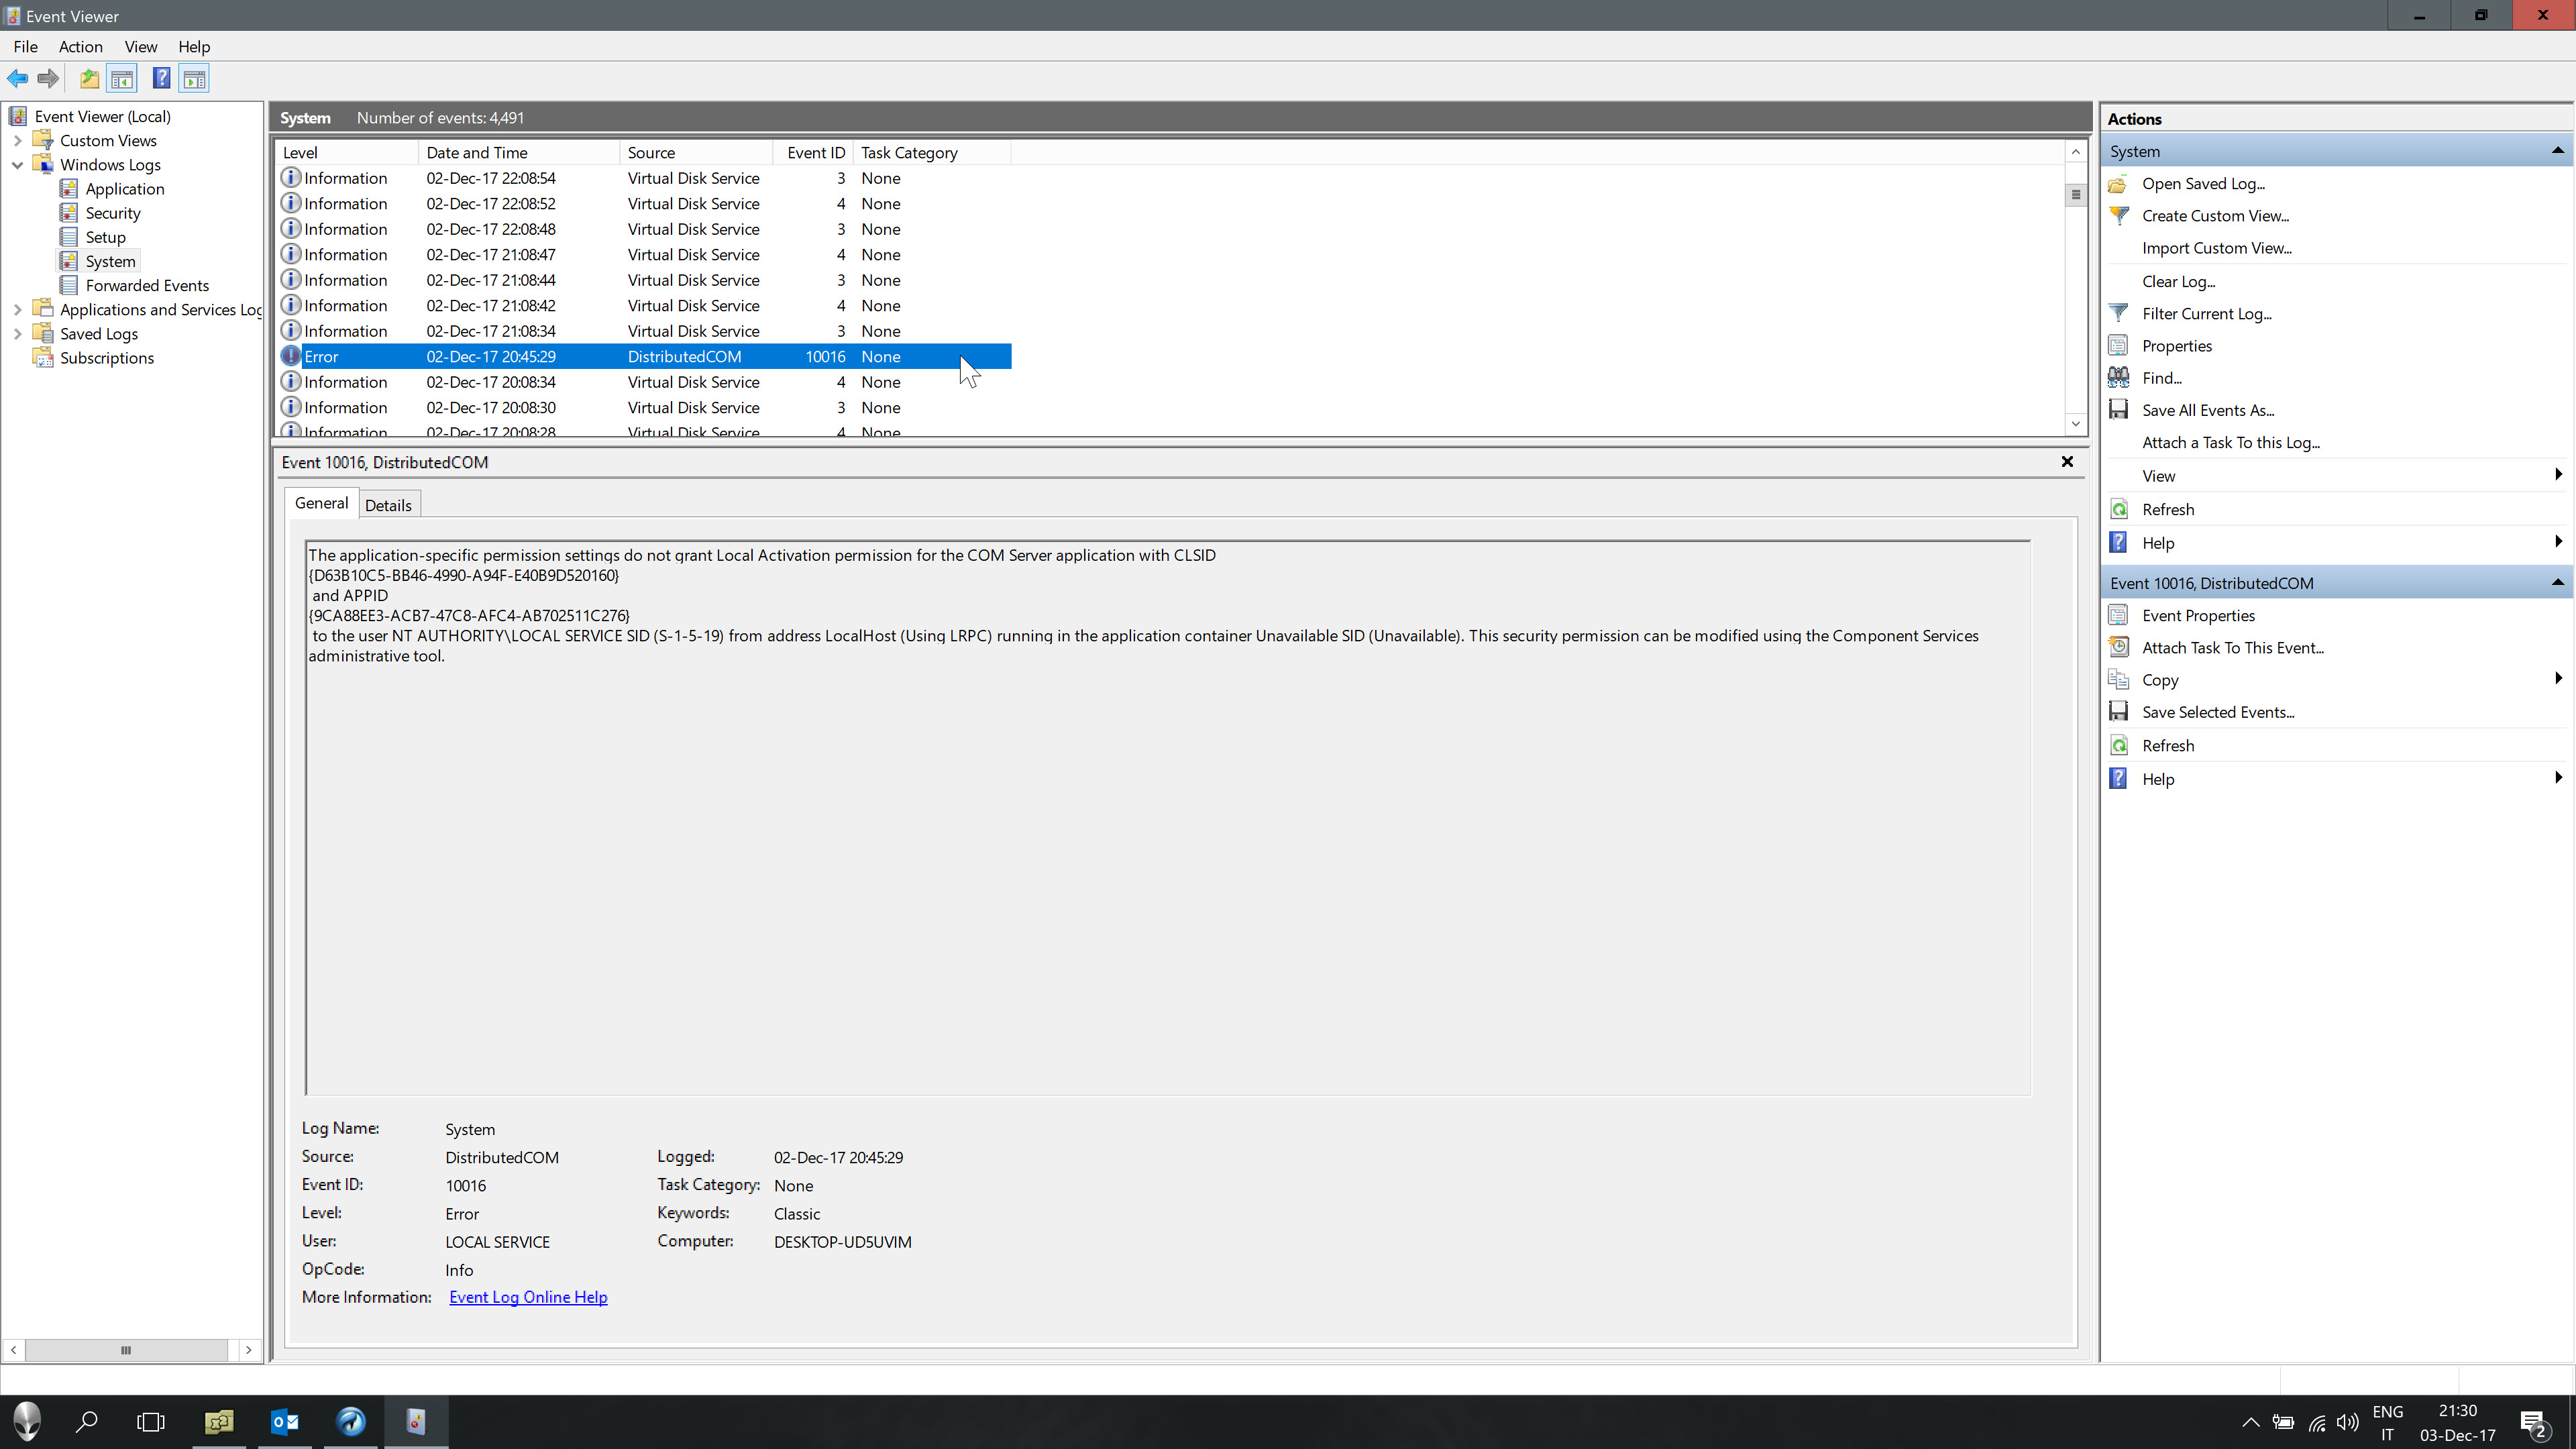Open the Event Log Online Help link
The height and width of the screenshot is (1449, 2576).
pos(528,1297)
